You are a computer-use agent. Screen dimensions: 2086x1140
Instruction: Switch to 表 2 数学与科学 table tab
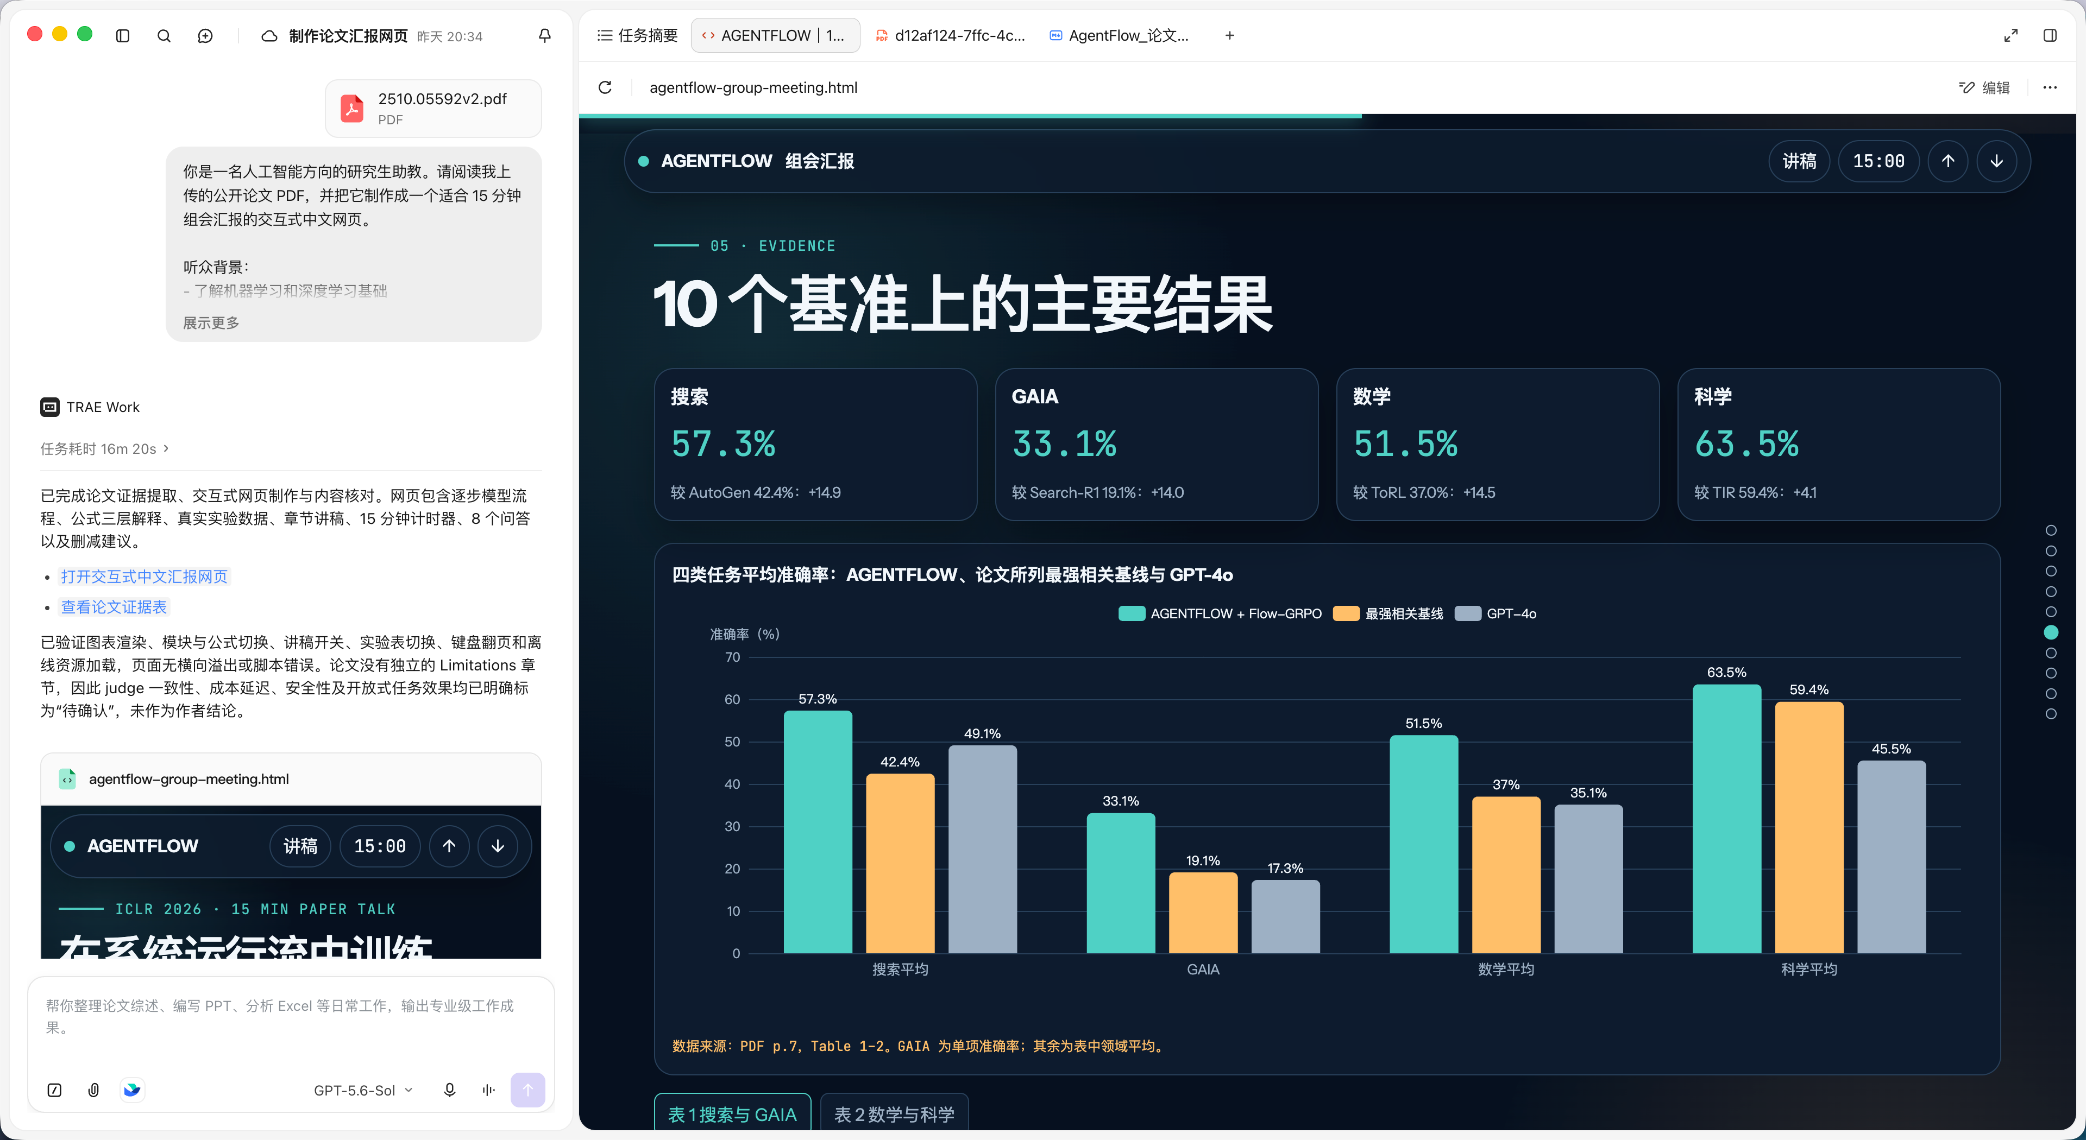coord(894,1113)
